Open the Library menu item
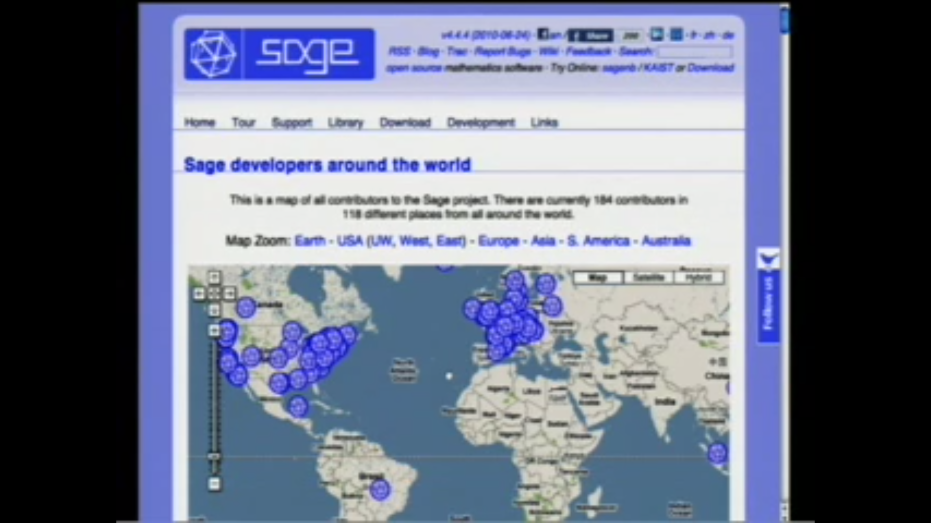 click(345, 123)
